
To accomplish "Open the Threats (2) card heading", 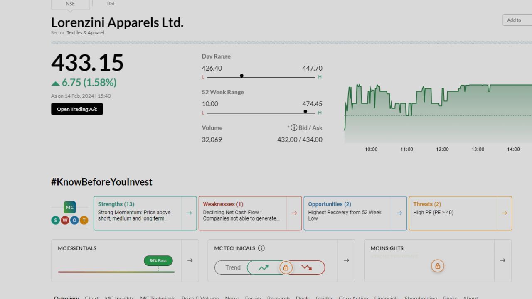I will [427, 204].
